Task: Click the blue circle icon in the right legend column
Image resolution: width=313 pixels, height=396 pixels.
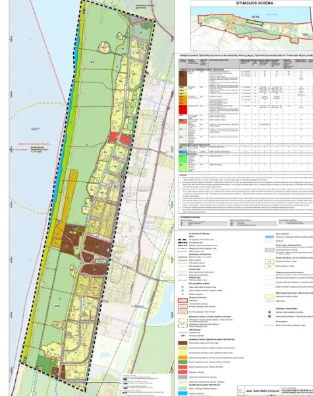Action: point(270,312)
